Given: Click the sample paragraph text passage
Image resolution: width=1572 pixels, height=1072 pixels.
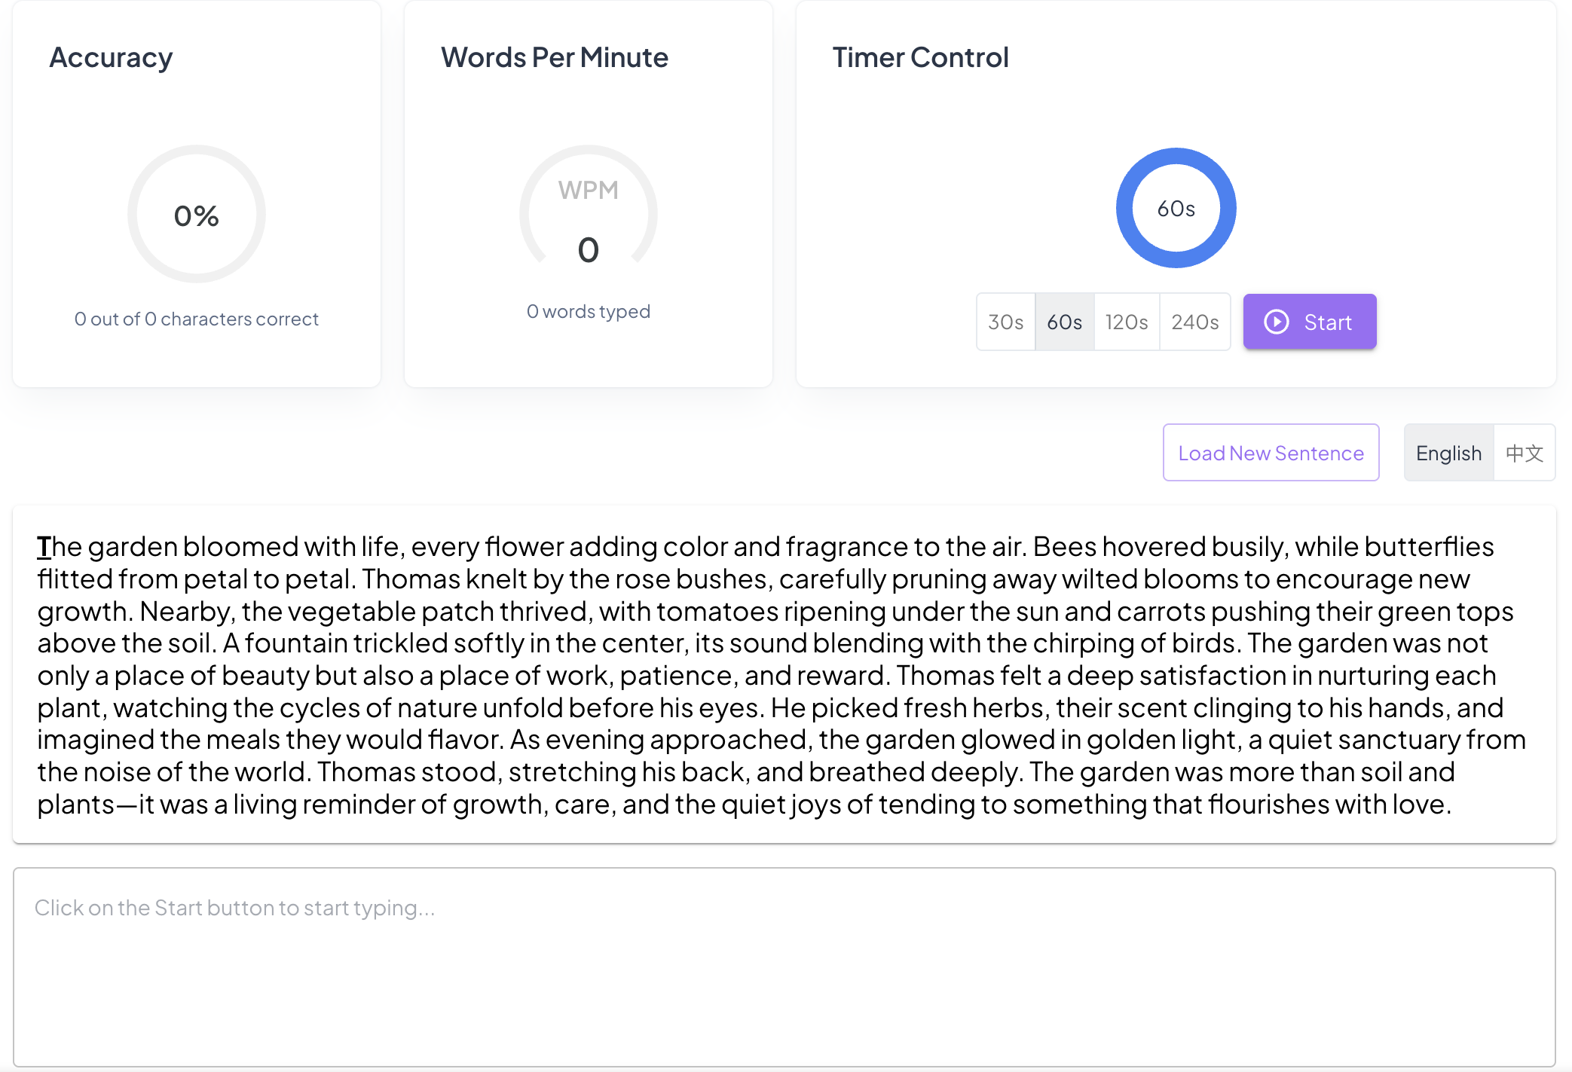Looking at the screenshot, I should [x=784, y=675].
